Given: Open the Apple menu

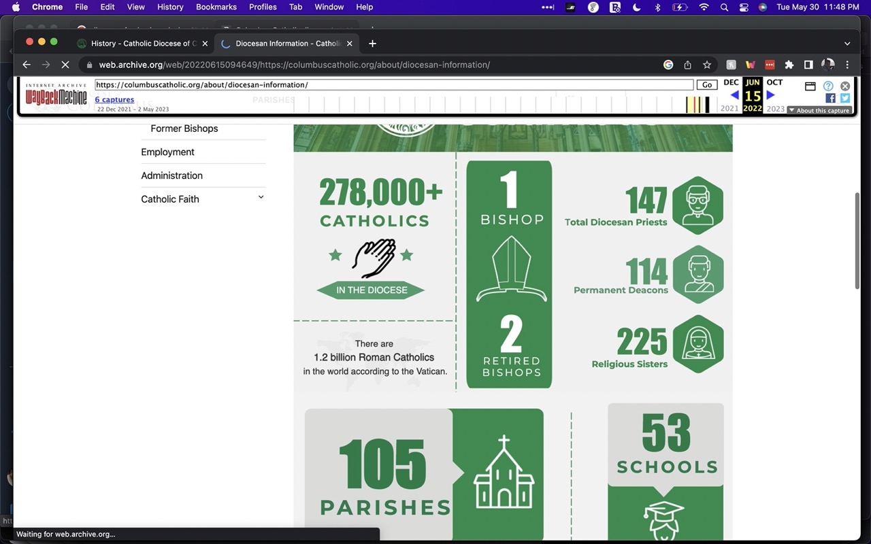Looking at the screenshot, I should (16, 7).
